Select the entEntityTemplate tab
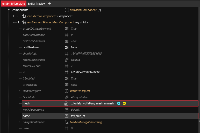Viewport: 200px width, 133px height. point(13,4)
